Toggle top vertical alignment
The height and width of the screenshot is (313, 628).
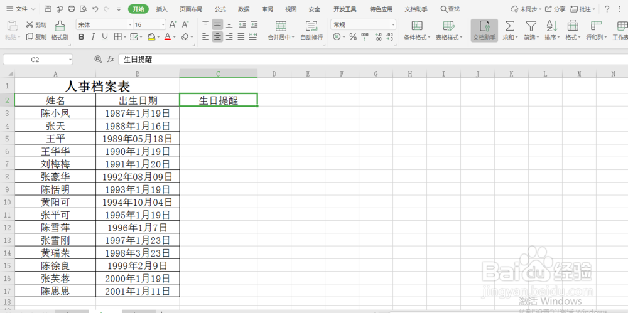(x=205, y=25)
